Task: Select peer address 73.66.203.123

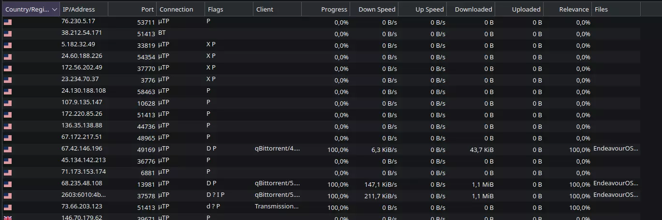Action: click(82, 206)
